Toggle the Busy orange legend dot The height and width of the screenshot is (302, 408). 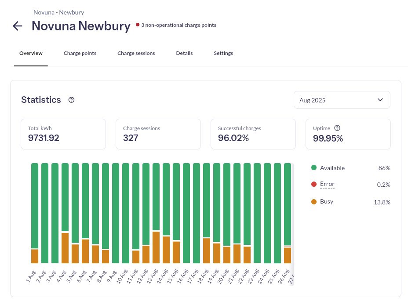coord(314,202)
